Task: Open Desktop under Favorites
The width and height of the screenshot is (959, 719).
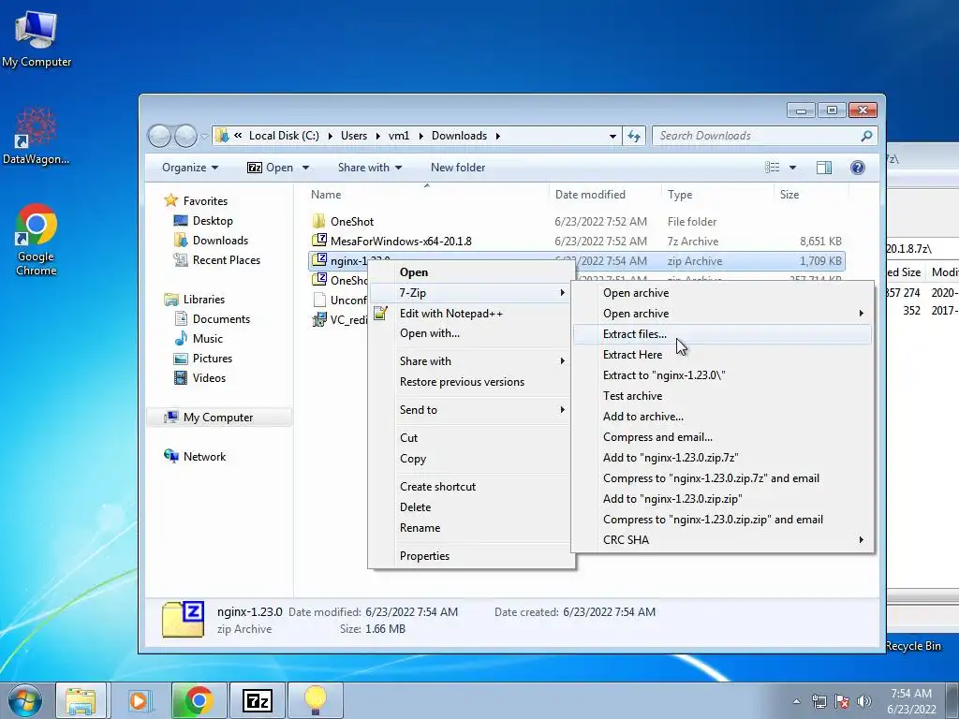Action: (213, 221)
